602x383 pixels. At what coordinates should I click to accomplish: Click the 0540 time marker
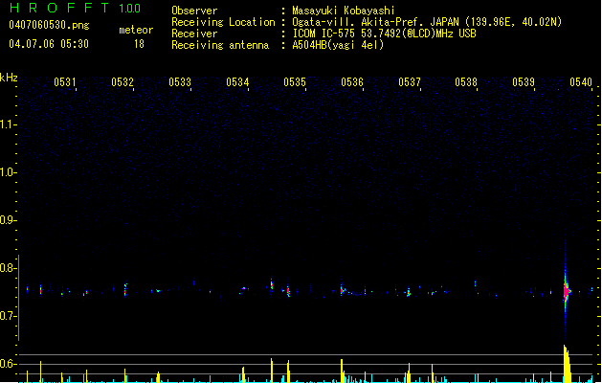[x=581, y=82]
